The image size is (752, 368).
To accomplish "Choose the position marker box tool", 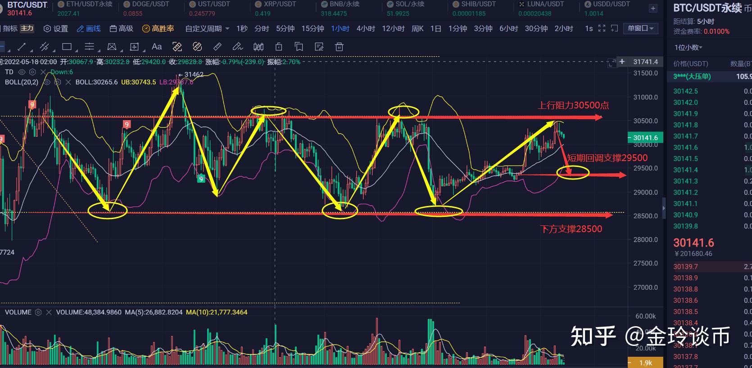I will coord(134,47).
